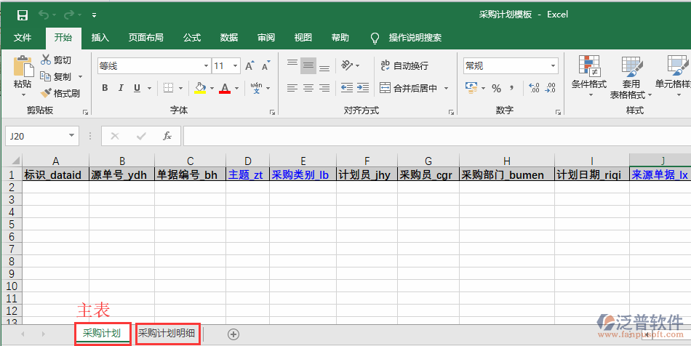Click the phonetic guide (wén) icon
The image size is (691, 346).
pos(256,88)
